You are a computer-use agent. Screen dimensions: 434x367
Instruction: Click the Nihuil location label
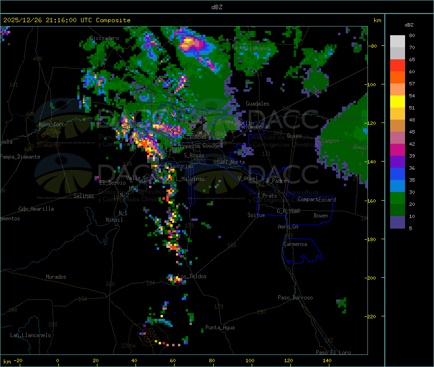[114, 220]
